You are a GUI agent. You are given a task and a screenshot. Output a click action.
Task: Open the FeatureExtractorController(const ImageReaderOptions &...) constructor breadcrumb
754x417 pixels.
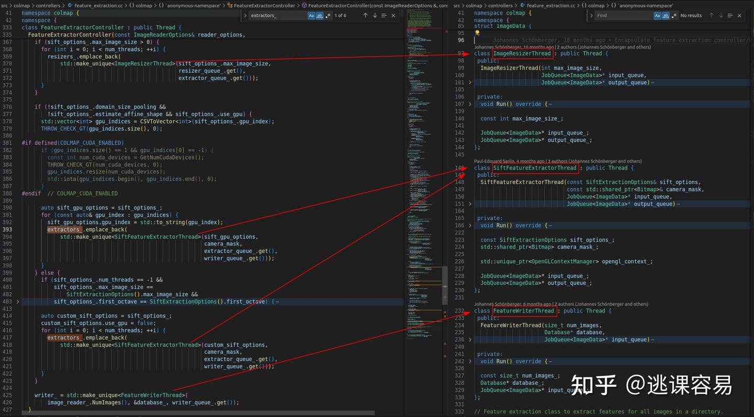coord(374,5)
